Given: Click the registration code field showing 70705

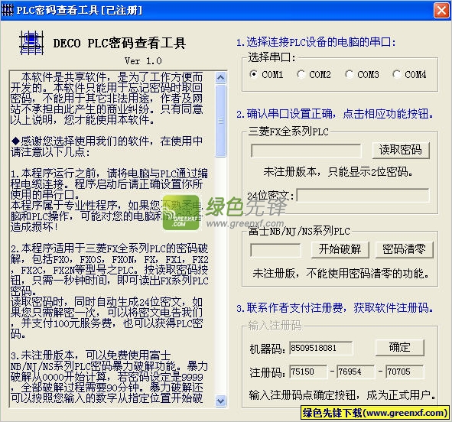Looking at the screenshot, I should [x=405, y=372].
